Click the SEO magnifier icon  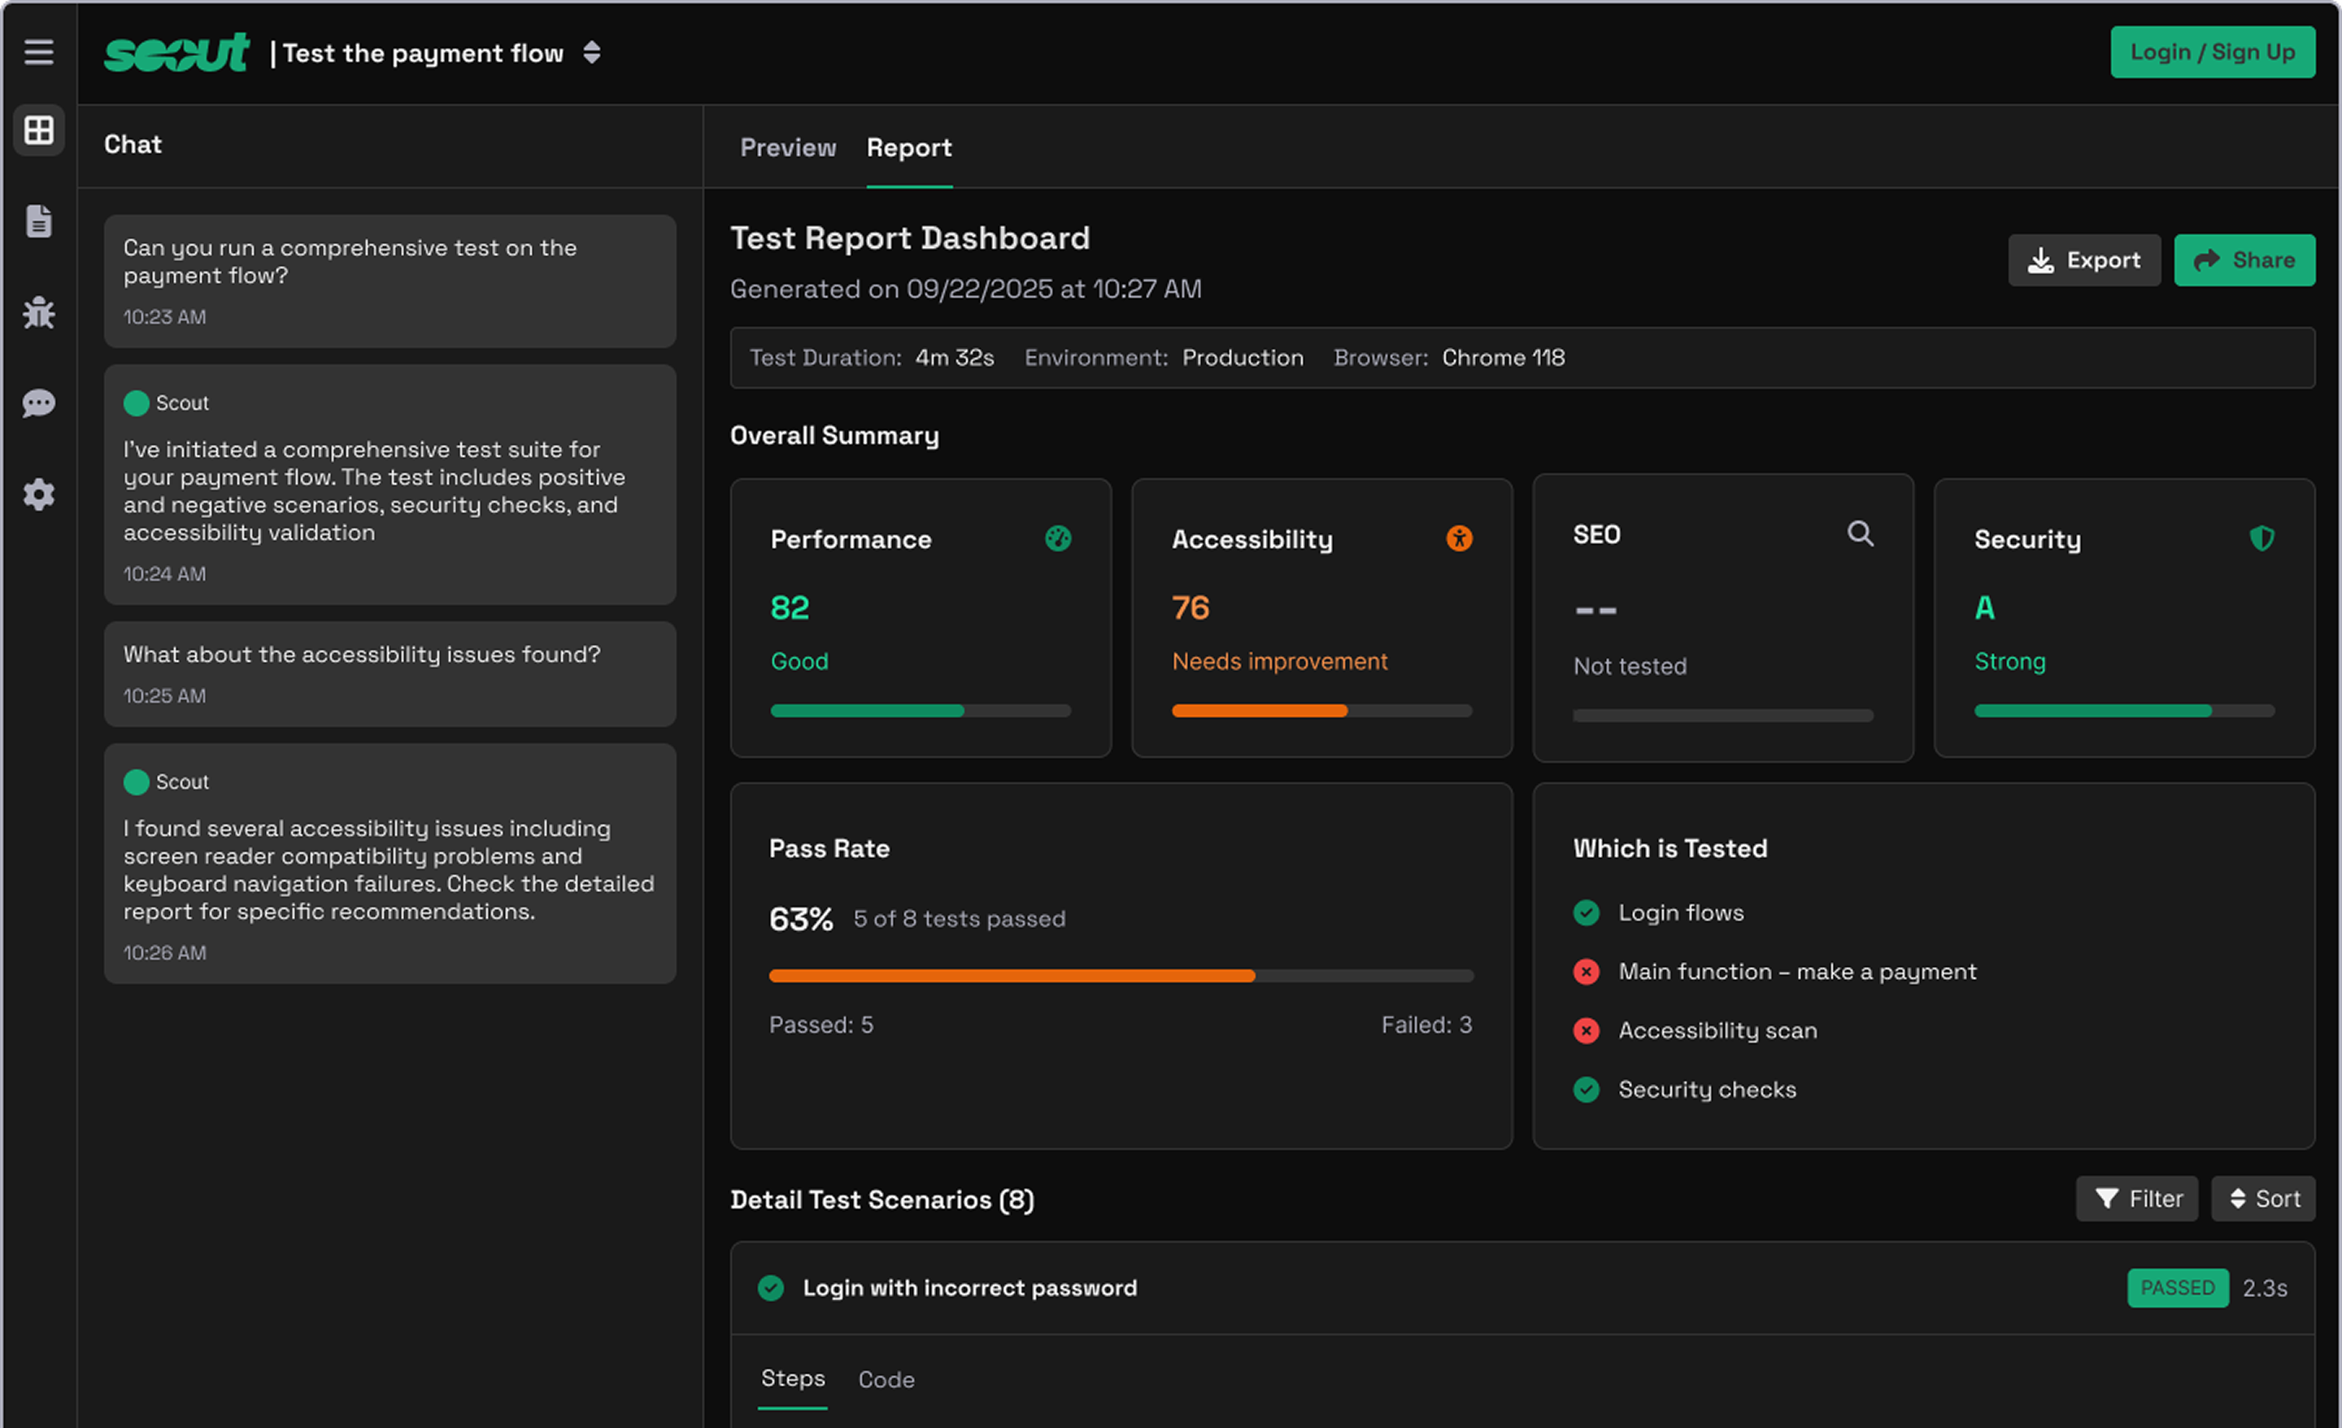click(1860, 533)
